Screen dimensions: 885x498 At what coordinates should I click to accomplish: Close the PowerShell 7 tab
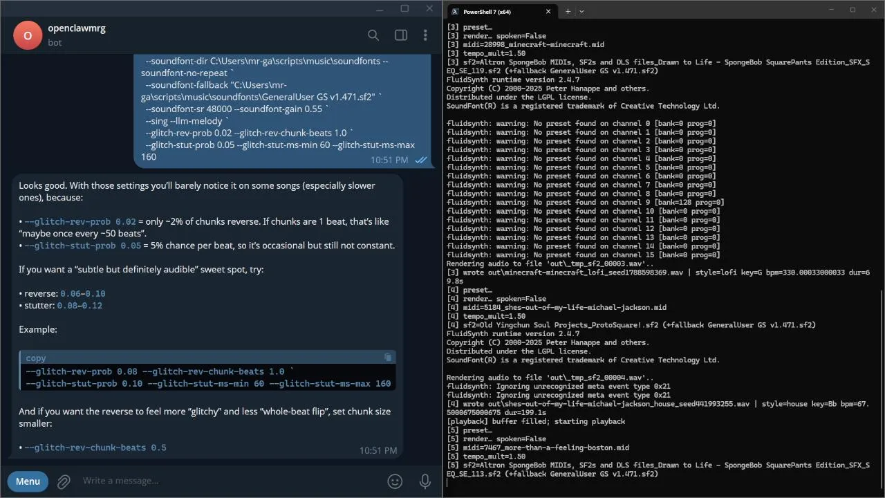click(x=548, y=11)
